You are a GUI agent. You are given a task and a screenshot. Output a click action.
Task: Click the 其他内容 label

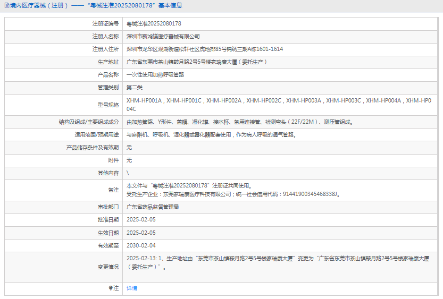[x=108, y=173]
